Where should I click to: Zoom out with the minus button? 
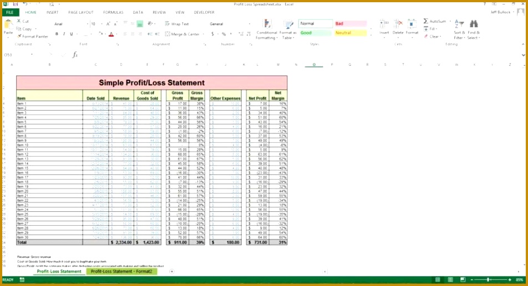pos(472,279)
